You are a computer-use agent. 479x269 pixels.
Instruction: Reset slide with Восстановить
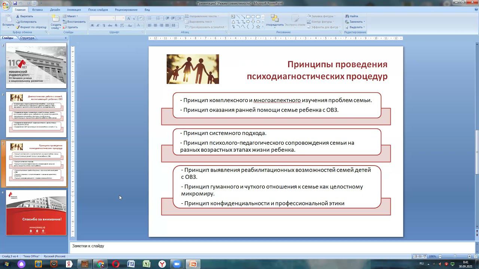tap(74, 22)
